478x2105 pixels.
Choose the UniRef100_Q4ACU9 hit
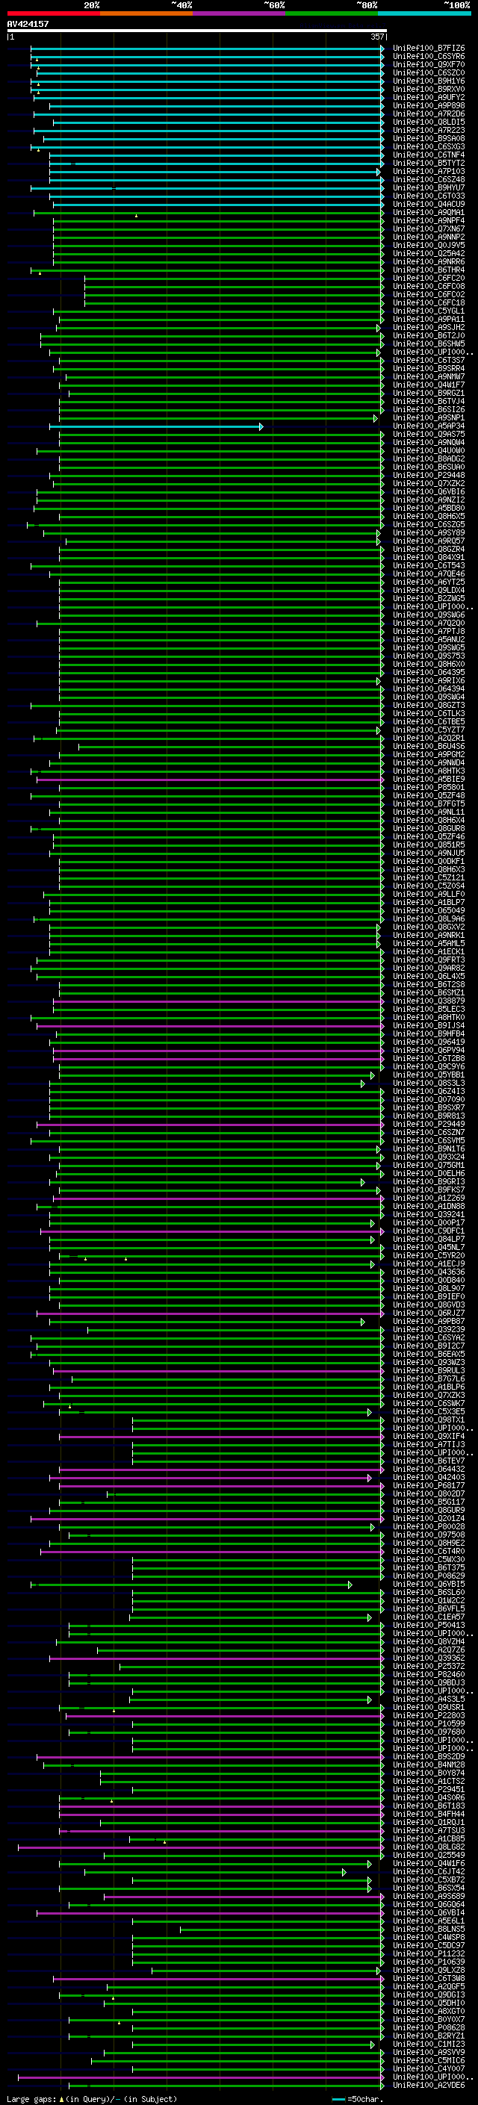429,205
